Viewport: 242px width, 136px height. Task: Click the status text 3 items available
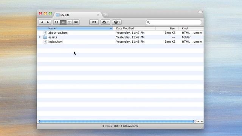pos(120,126)
